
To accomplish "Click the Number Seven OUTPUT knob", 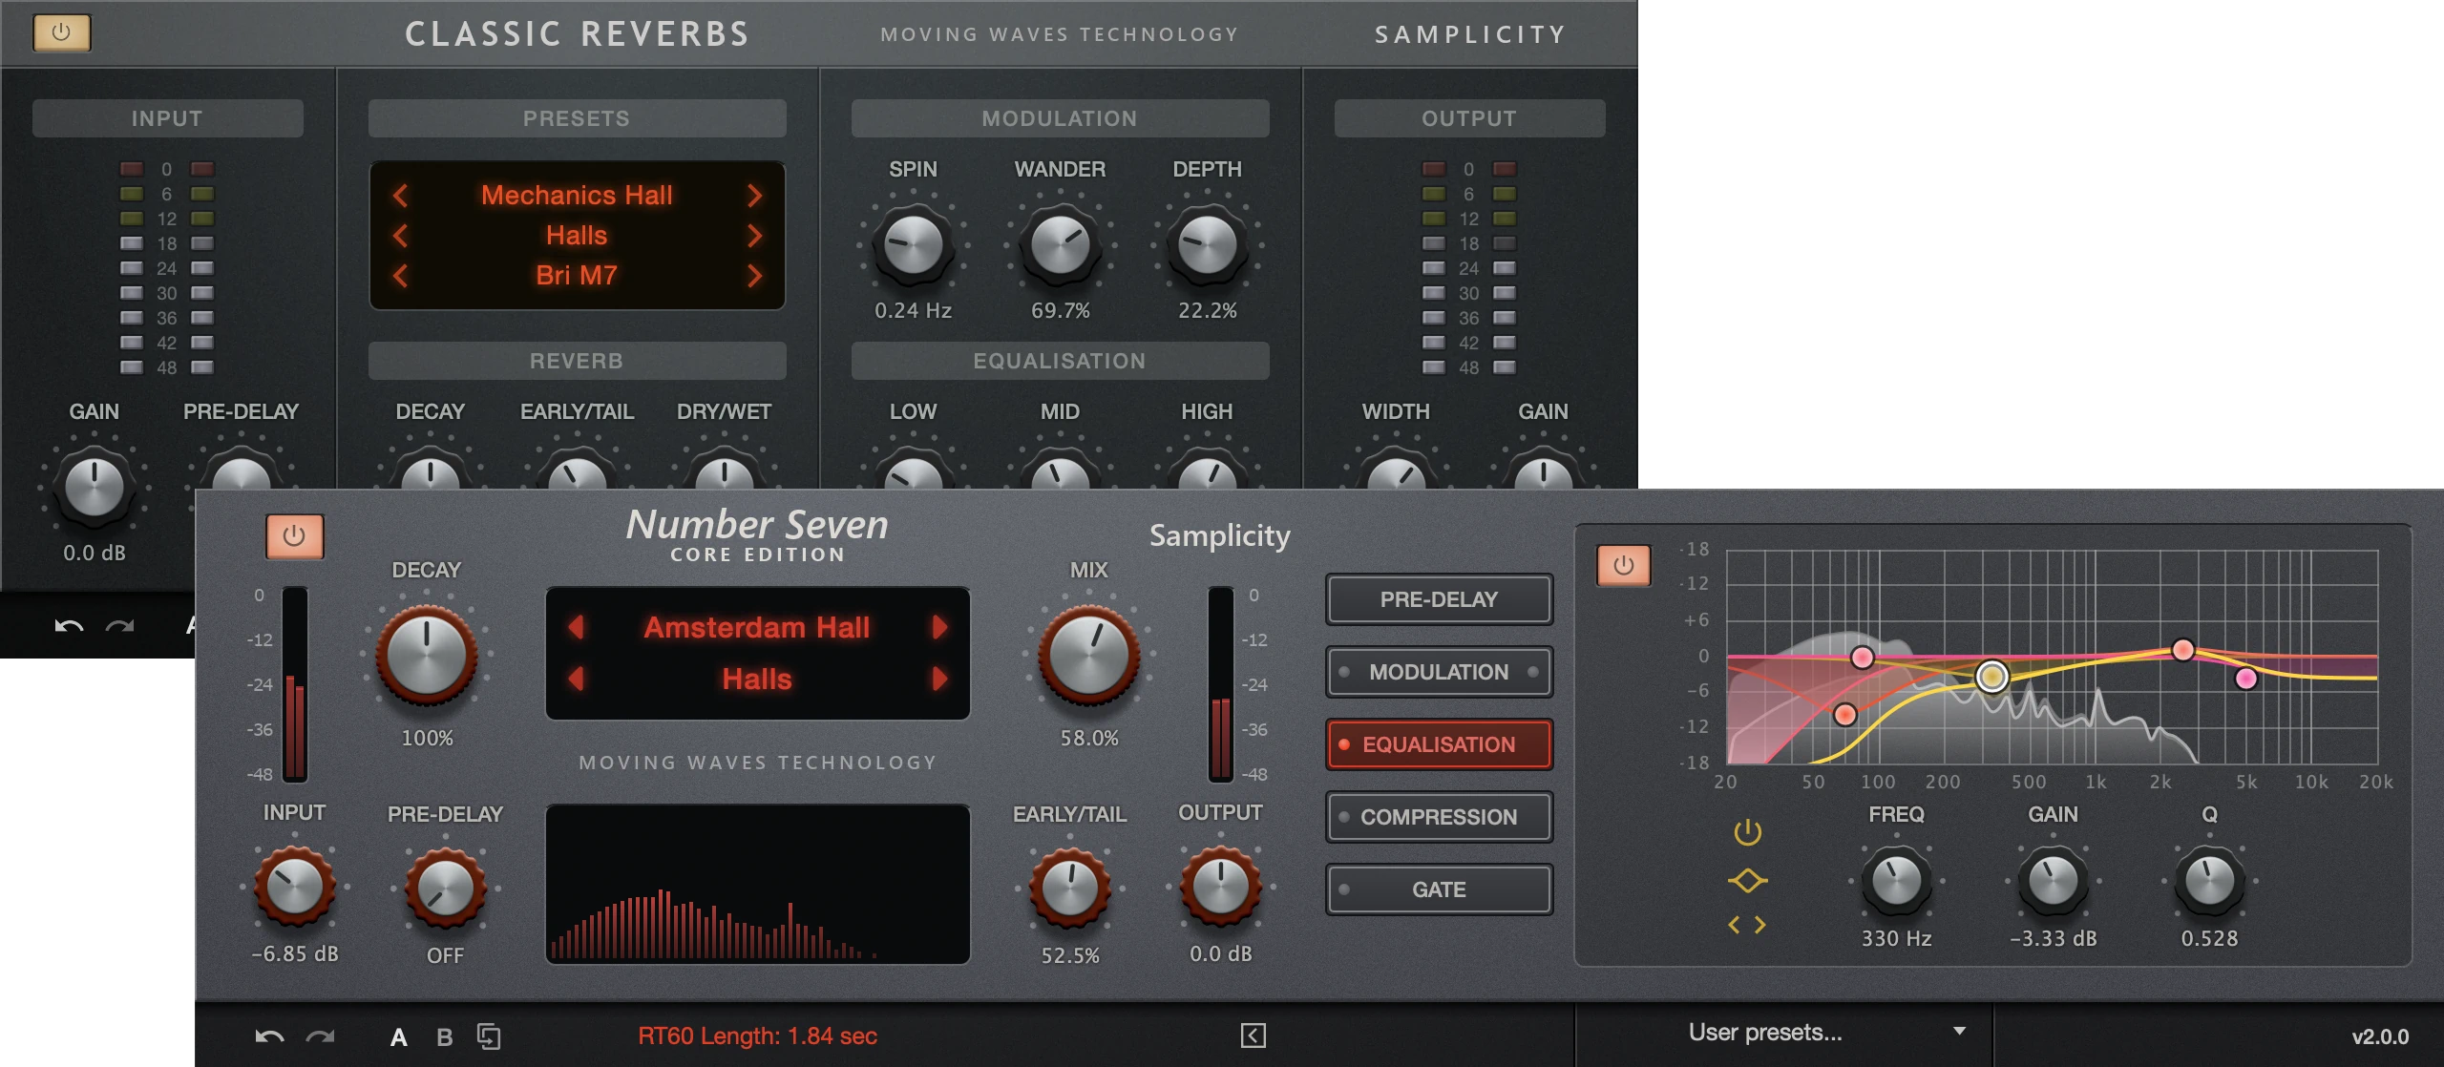I will click(x=1220, y=886).
